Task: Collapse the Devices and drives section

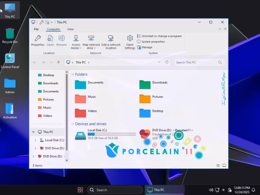Action: pos(73,124)
